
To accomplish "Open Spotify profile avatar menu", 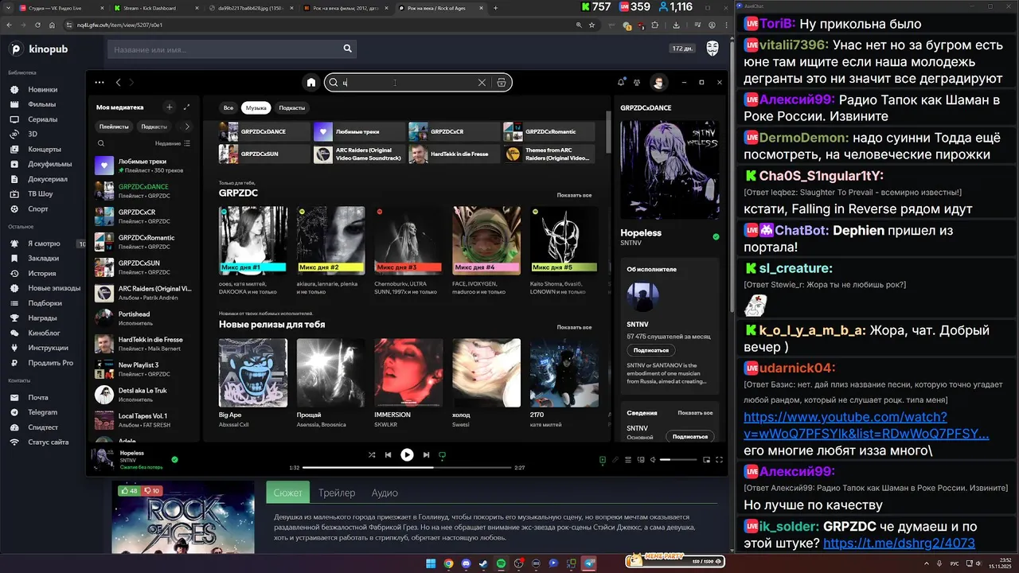I will tap(658, 82).
